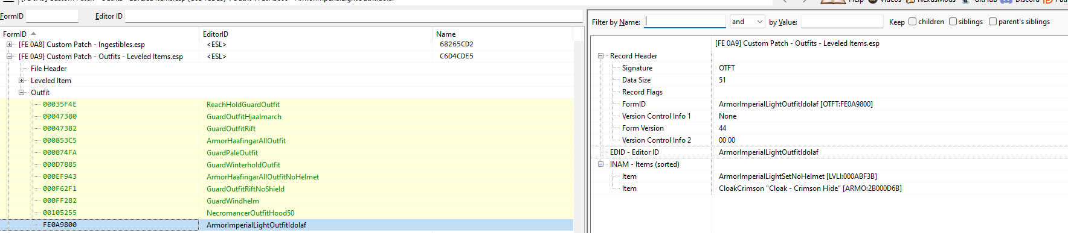Select outfit record 000853C5
This screenshot has height=233, width=1068.
coord(60,141)
